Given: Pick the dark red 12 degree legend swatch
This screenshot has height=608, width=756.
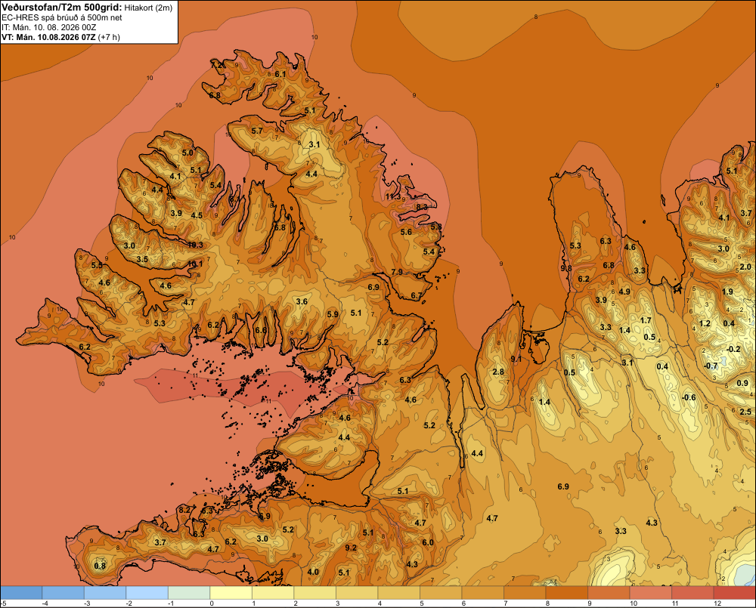Looking at the screenshot, I should 734,593.
